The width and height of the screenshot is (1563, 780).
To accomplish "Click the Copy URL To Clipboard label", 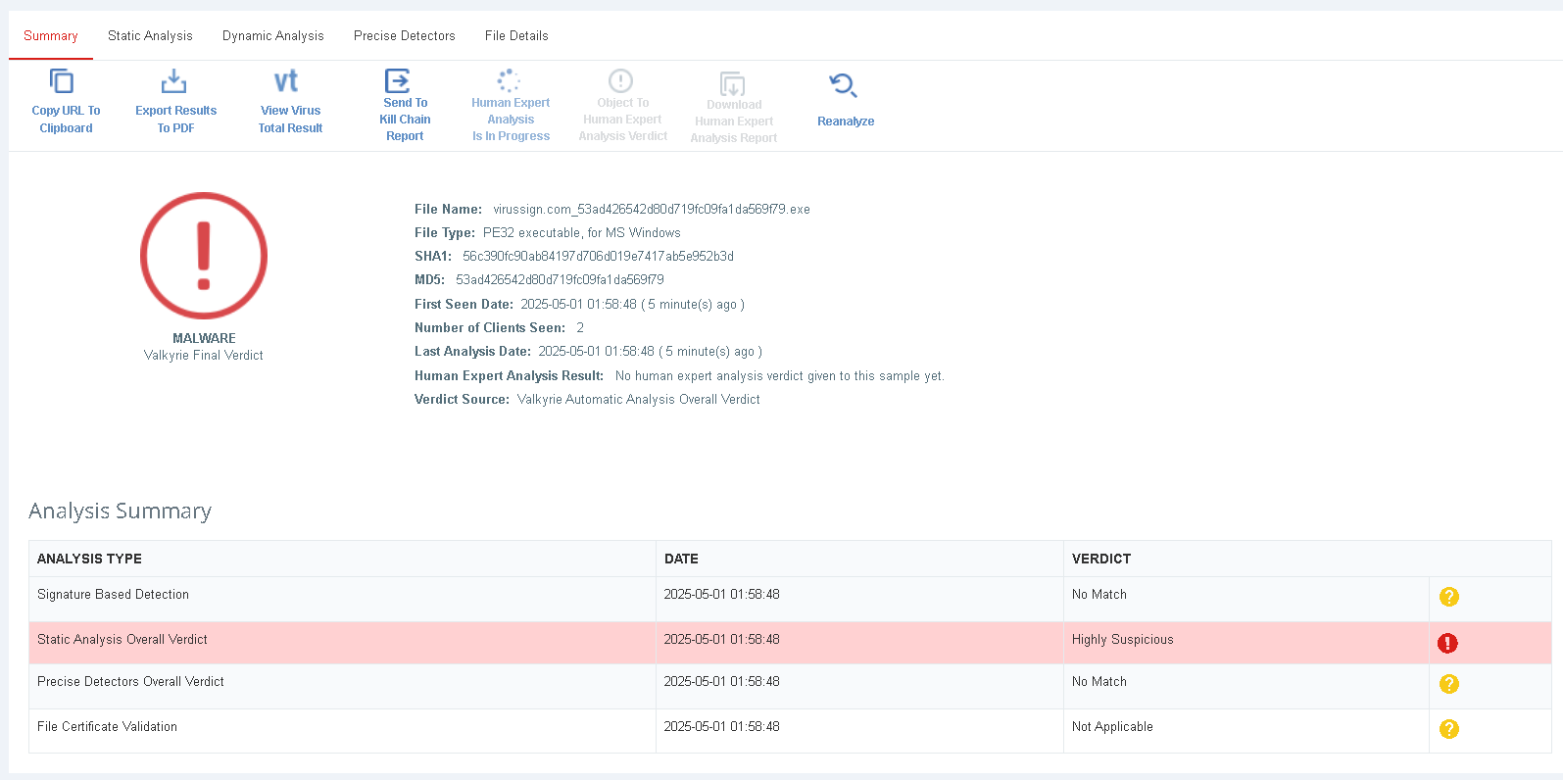I will coord(66,120).
